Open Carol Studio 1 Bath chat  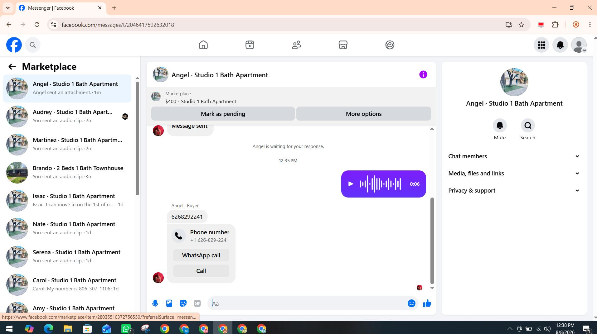pos(67,285)
